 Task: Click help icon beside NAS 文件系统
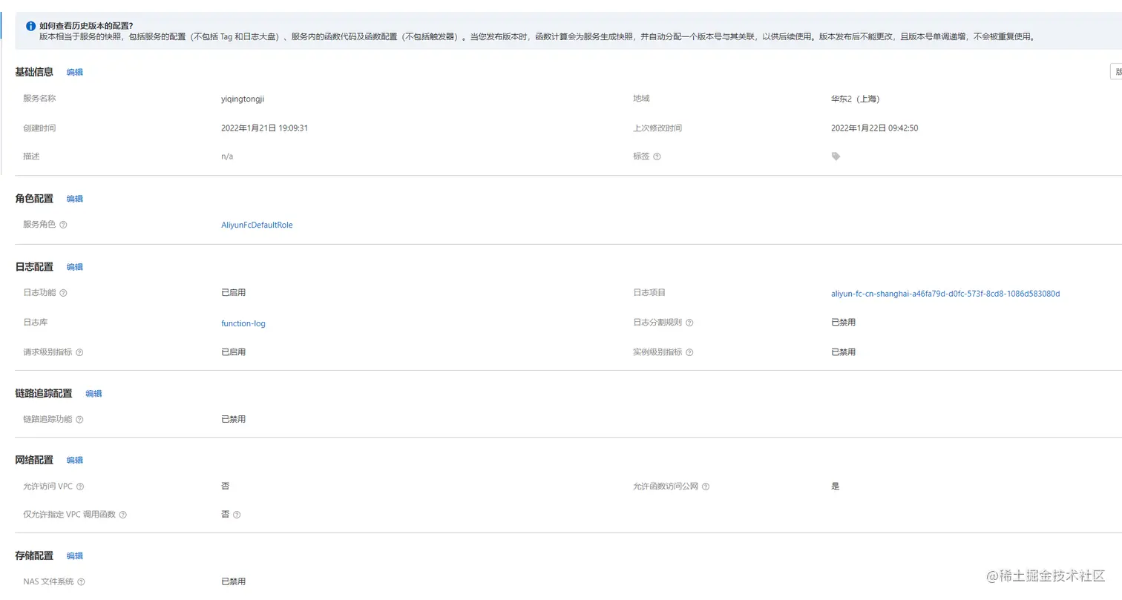(x=81, y=582)
